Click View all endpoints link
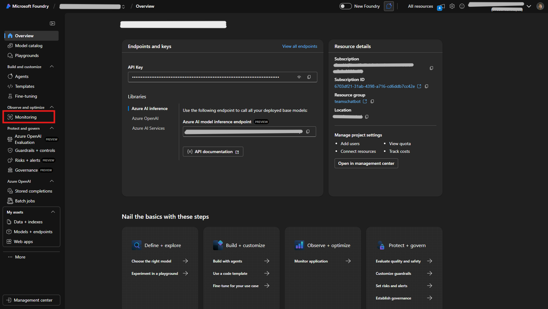Viewport: 548px width, 309px height. coord(300,46)
